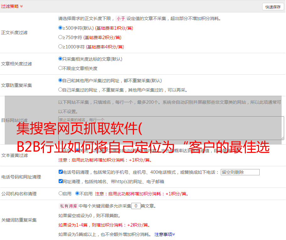Choose 不限定文章相关度 radio button
Image resolution: width=286 pixels, height=240 pixels.
pos(61,68)
